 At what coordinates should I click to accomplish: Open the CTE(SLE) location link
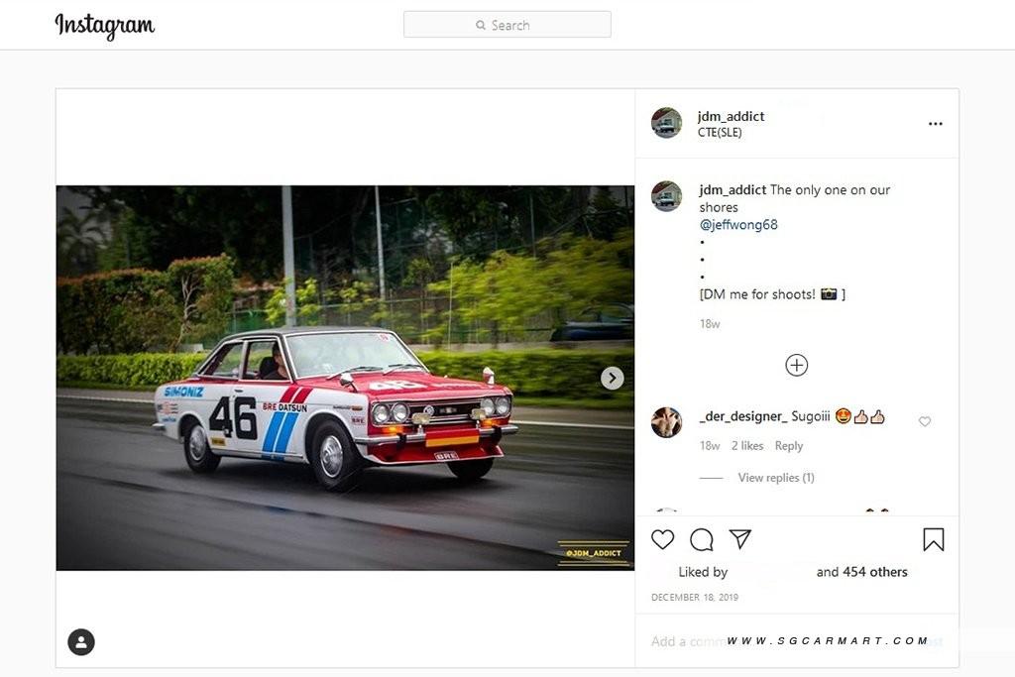point(720,133)
